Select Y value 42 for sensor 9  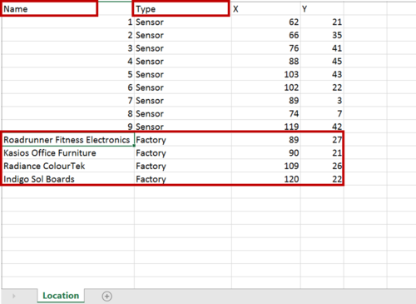[x=322, y=127]
